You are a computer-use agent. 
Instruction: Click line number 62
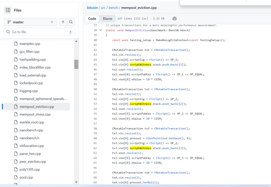(95, 148)
